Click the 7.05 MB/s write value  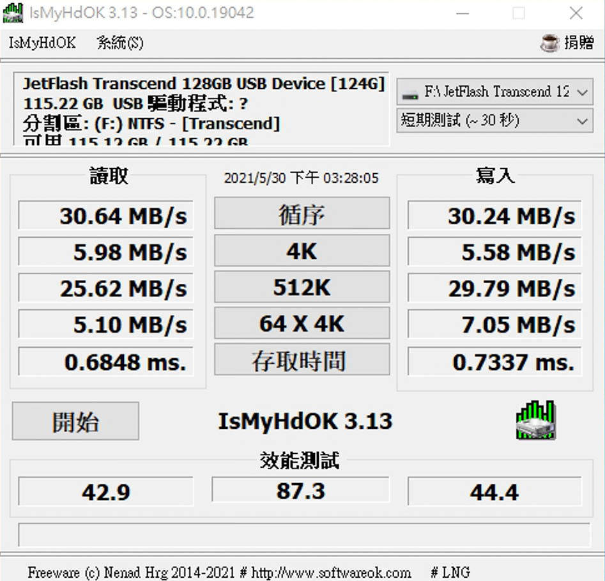tap(494, 324)
